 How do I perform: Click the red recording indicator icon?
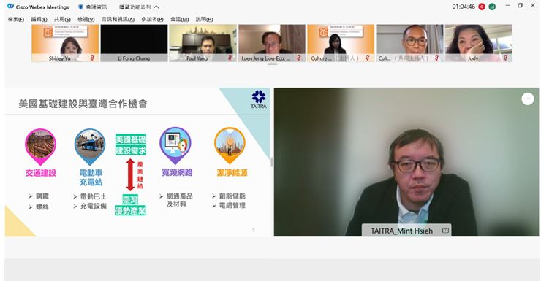coord(482,7)
